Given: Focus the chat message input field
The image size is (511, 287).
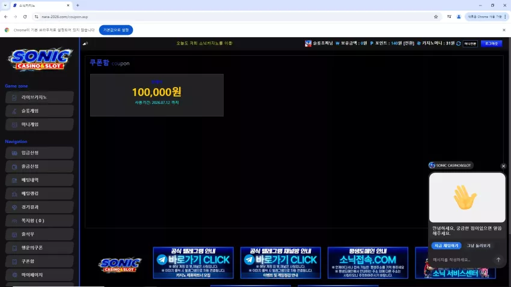Looking at the screenshot, I should [462, 259].
